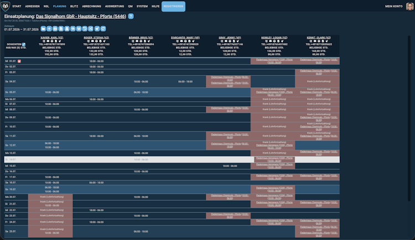
Task: Click the shuffle arrows icon in the toolbar
Action: click(x=91, y=29)
